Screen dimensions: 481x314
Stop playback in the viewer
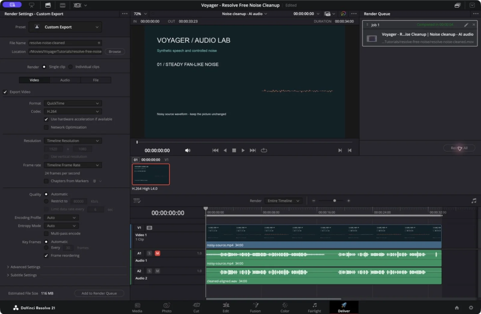[x=234, y=150]
